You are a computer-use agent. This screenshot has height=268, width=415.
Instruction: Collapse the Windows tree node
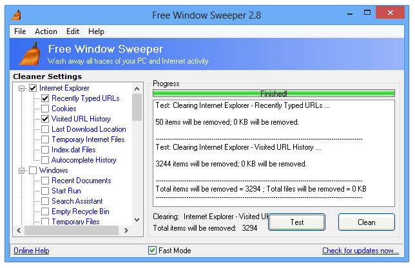click(x=22, y=170)
